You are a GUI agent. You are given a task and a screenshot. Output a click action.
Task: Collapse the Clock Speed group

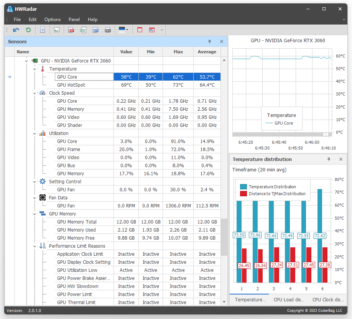[x=35, y=93]
